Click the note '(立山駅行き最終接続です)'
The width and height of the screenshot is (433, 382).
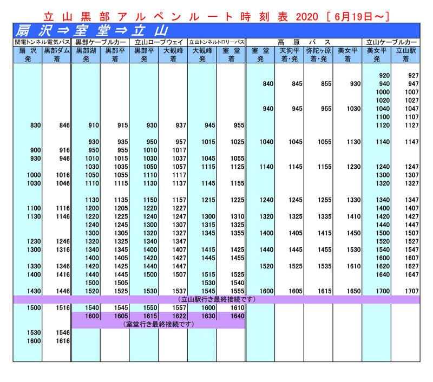pos(216,299)
